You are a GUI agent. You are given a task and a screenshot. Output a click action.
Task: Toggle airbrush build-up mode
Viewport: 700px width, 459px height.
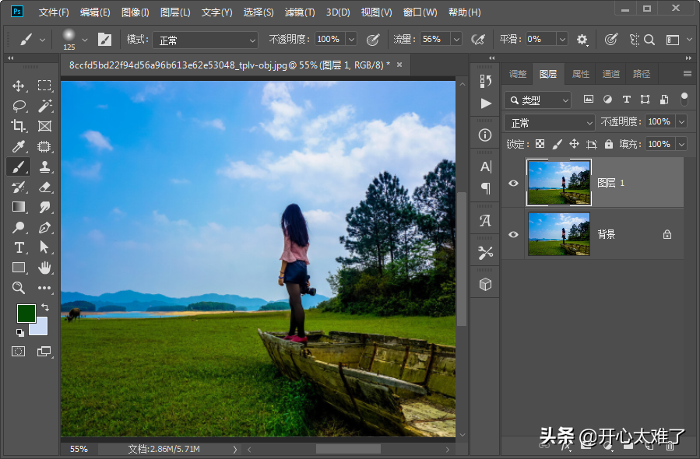[478, 40]
